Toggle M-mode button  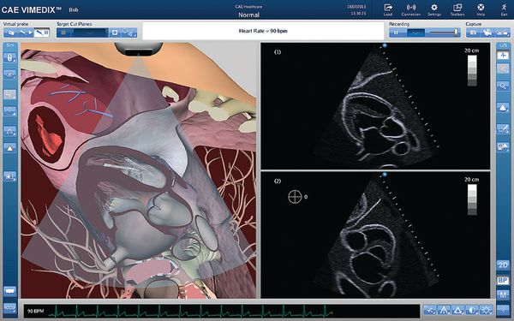tap(503, 295)
